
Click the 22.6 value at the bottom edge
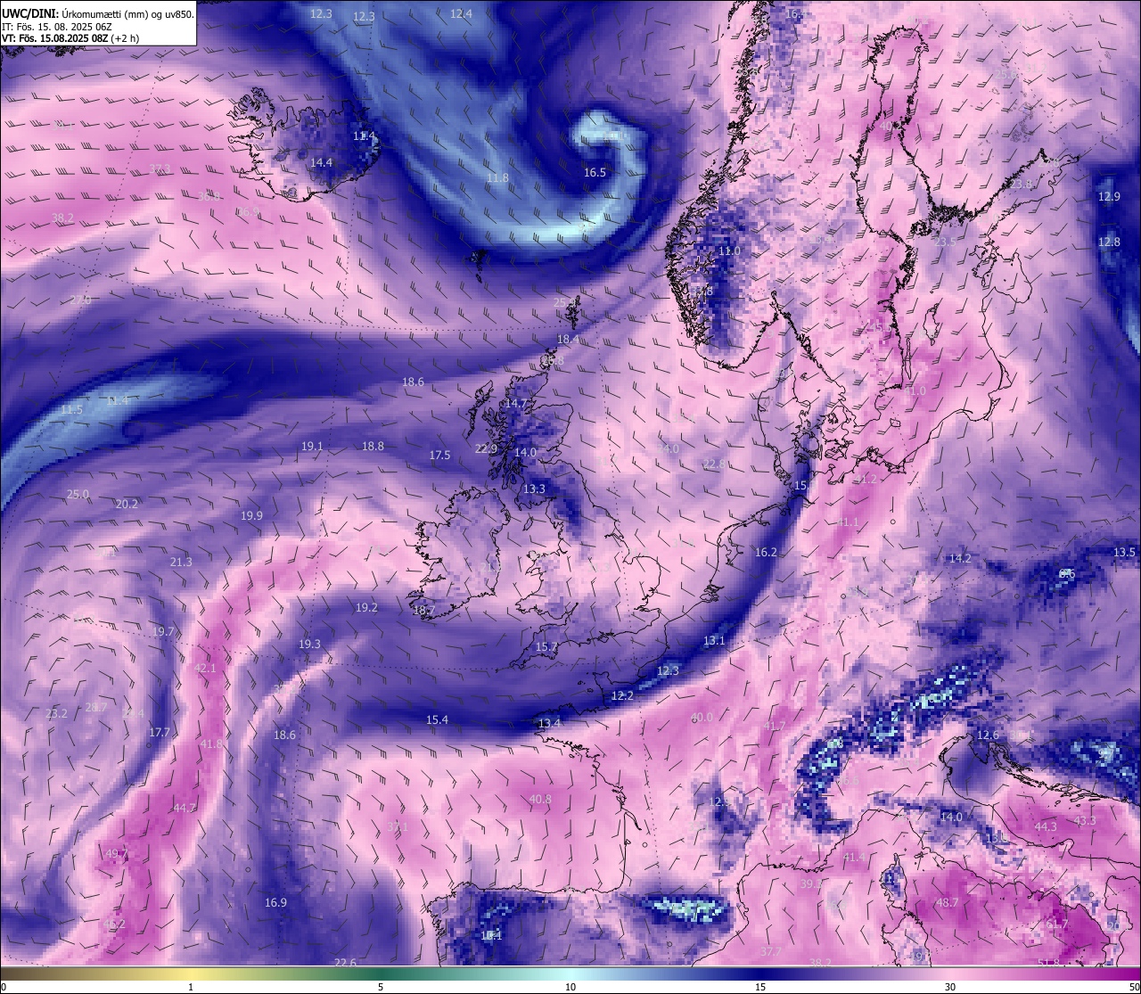345,963
